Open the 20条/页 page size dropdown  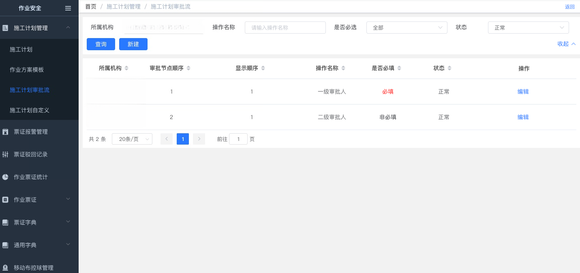(x=132, y=139)
